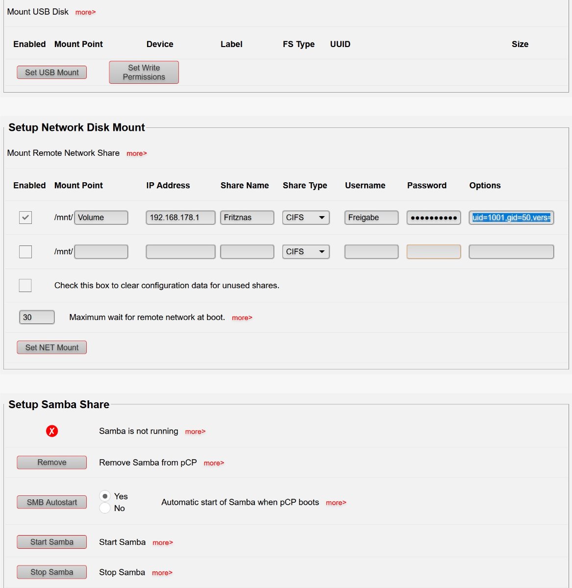Open share type dropdown in the empty row
The image size is (572, 588).
[x=305, y=252]
